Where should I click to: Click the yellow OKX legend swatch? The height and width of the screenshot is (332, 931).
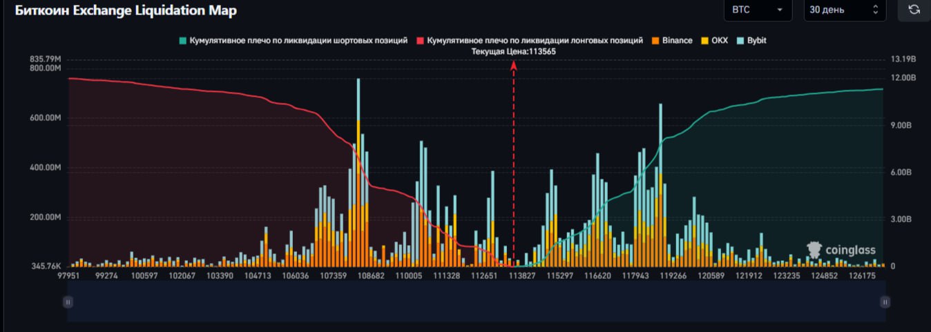704,41
